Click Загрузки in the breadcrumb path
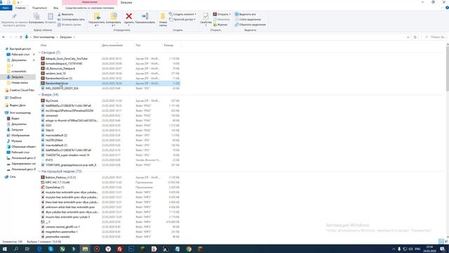Screen dimensions: 449x253 pyautogui.click(x=65, y=37)
